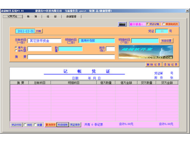Click the 摘要 summary text field
The height and width of the screenshot is (142, 190).
pos(71,57)
